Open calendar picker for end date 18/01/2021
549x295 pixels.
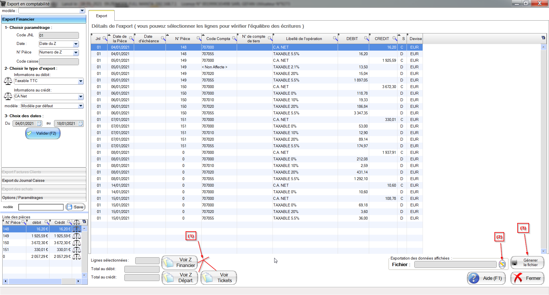pos(81,123)
